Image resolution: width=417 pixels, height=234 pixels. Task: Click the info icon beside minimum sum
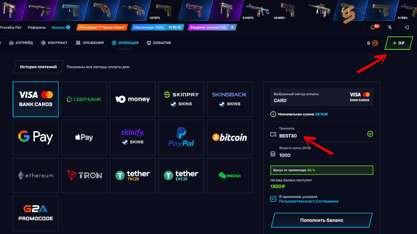(273, 114)
